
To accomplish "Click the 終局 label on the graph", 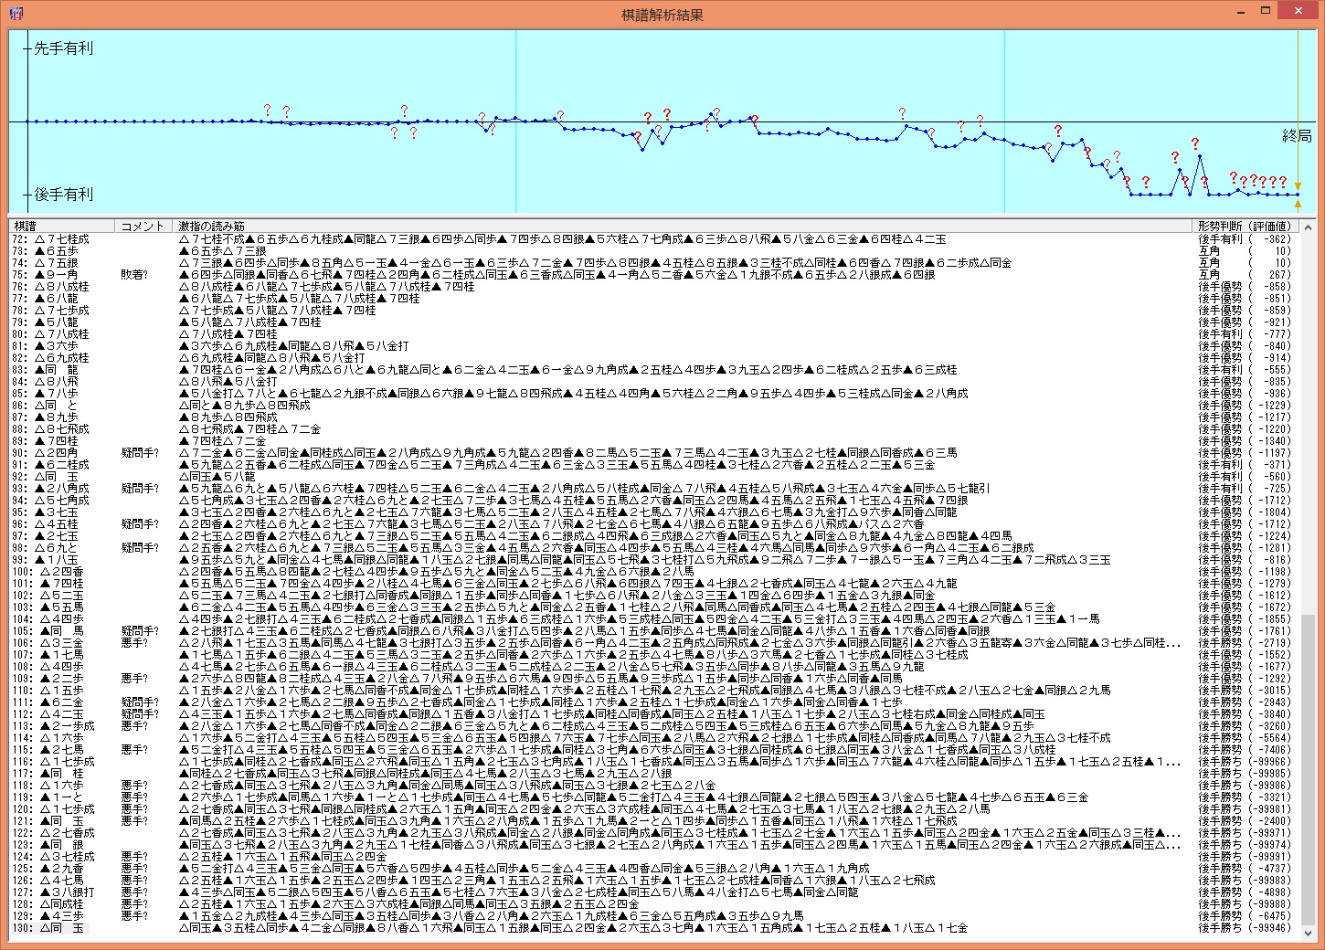I will [1296, 136].
